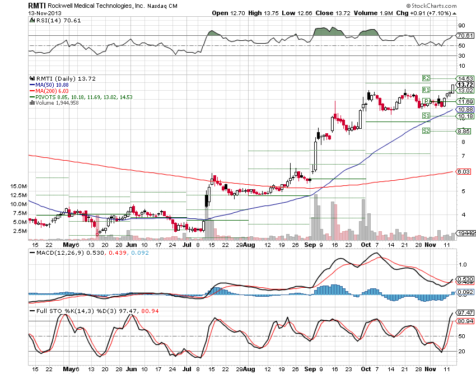Click the 8.85 price tag
This screenshot has height=374, width=476.
tap(465, 131)
